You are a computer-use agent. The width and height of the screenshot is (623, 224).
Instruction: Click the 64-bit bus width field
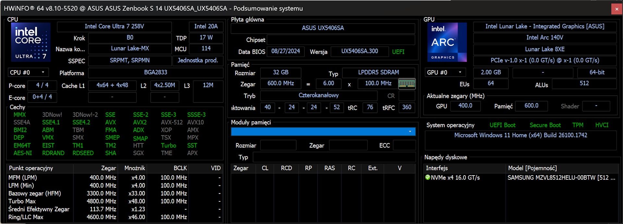point(597,72)
